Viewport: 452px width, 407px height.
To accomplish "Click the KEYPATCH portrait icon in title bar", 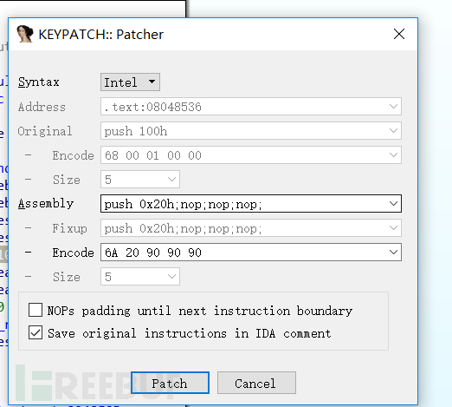I will (25, 34).
